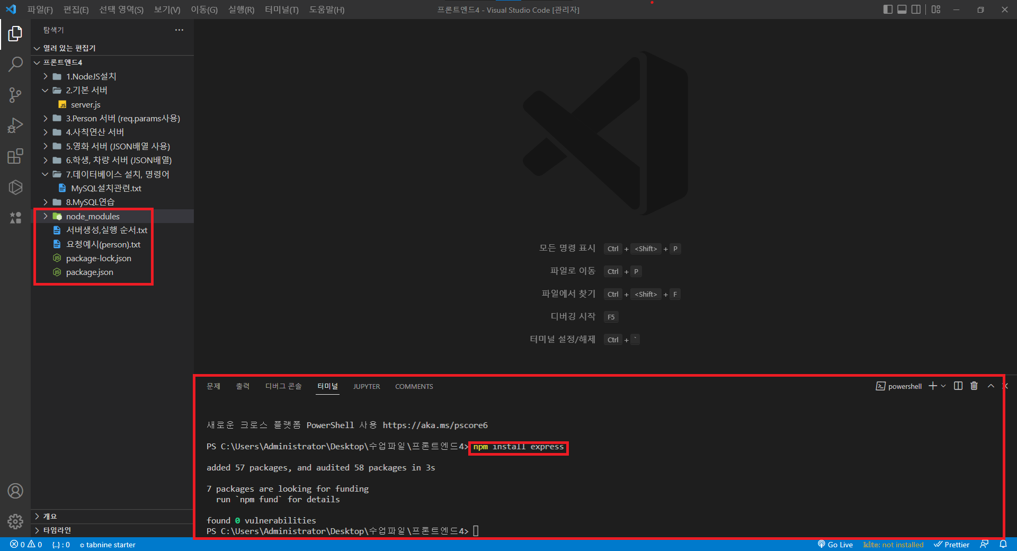This screenshot has height=551, width=1017.
Task: Maximize panel size with caret icon
Action: point(991,386)
